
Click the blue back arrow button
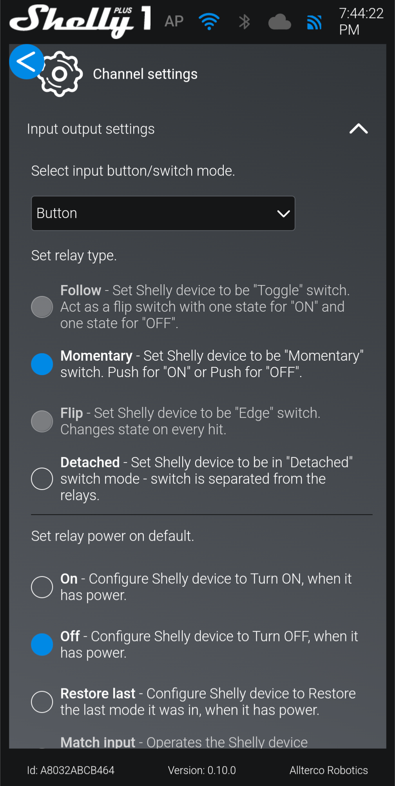[26, 62]
